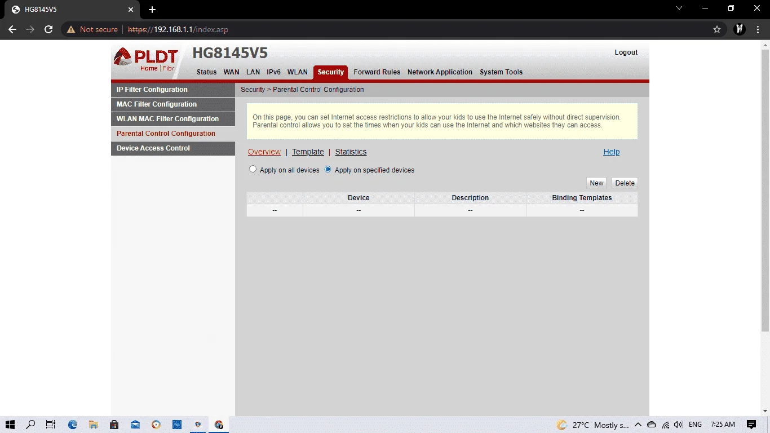Click the PLDT Home Fibr logo

tap(146, 60)
